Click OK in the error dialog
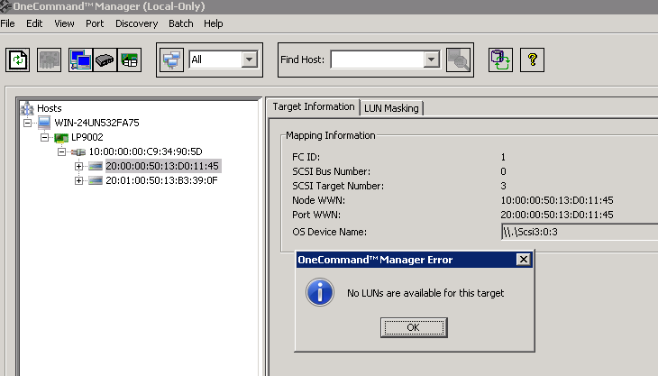Image resolution: width=658 pixels, height=376 pixels. tap(414, 327)
